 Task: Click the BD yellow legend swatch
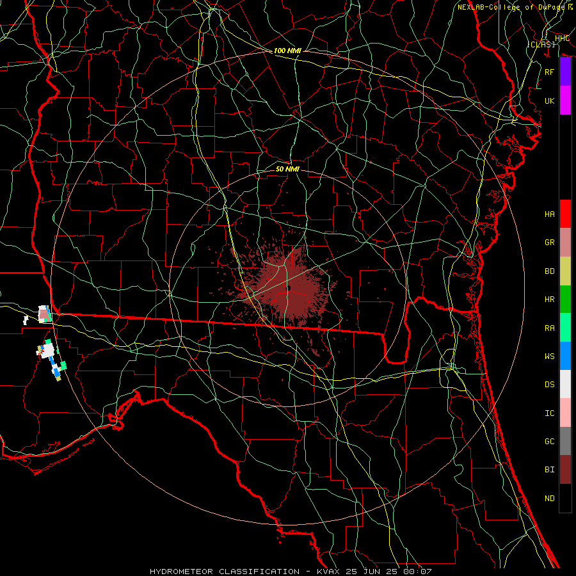click(x=565, y=271)
